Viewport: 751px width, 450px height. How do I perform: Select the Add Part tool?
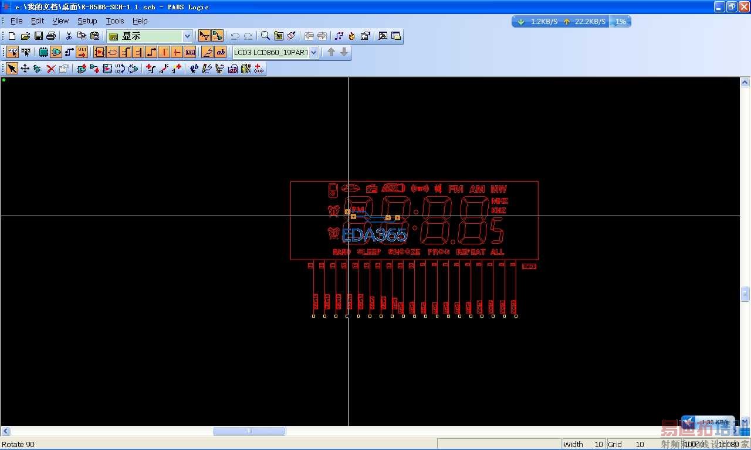(82, 69)
